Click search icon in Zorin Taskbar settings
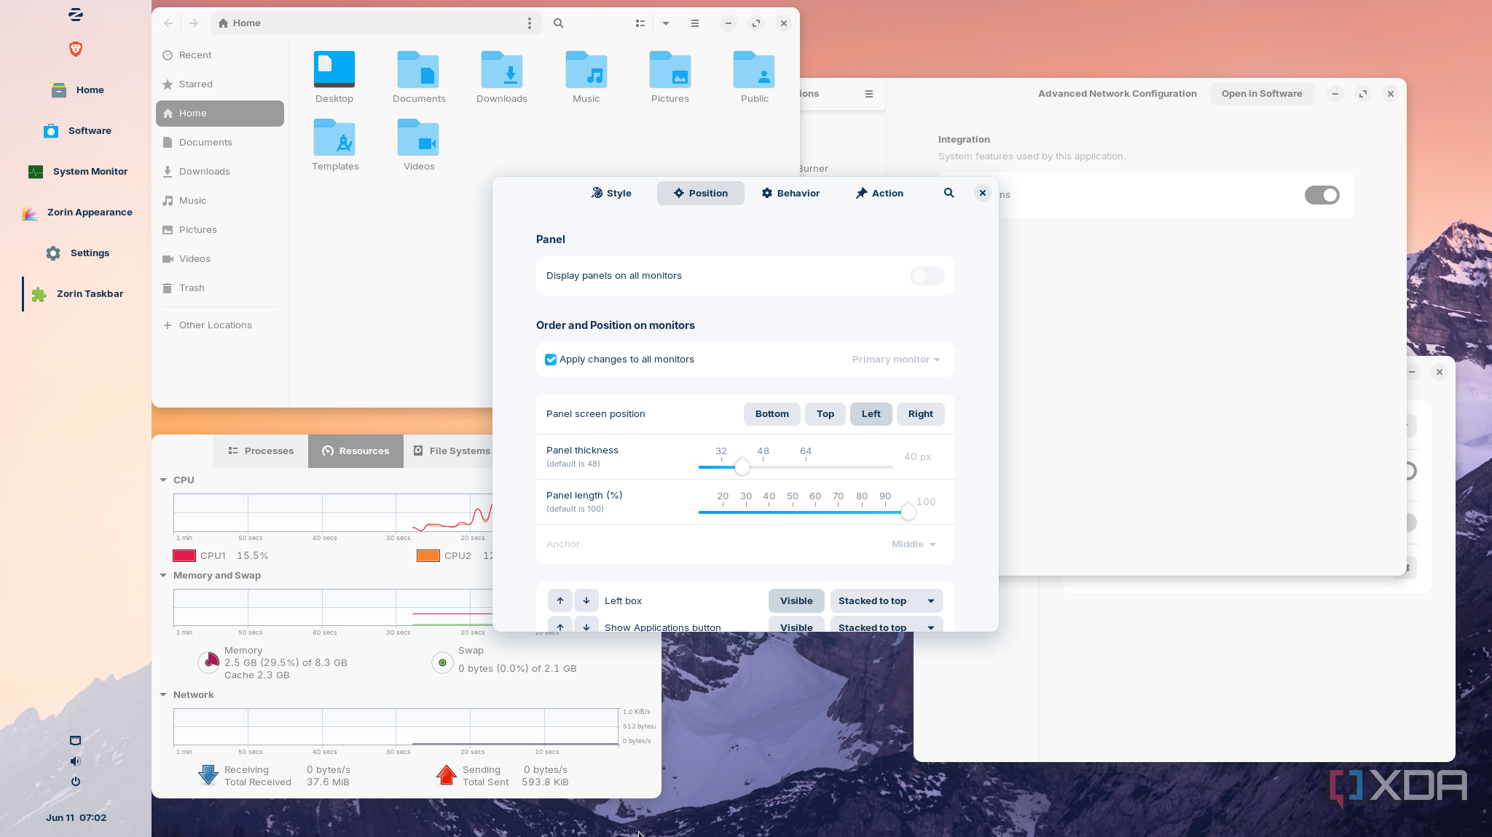 point(949,193)
